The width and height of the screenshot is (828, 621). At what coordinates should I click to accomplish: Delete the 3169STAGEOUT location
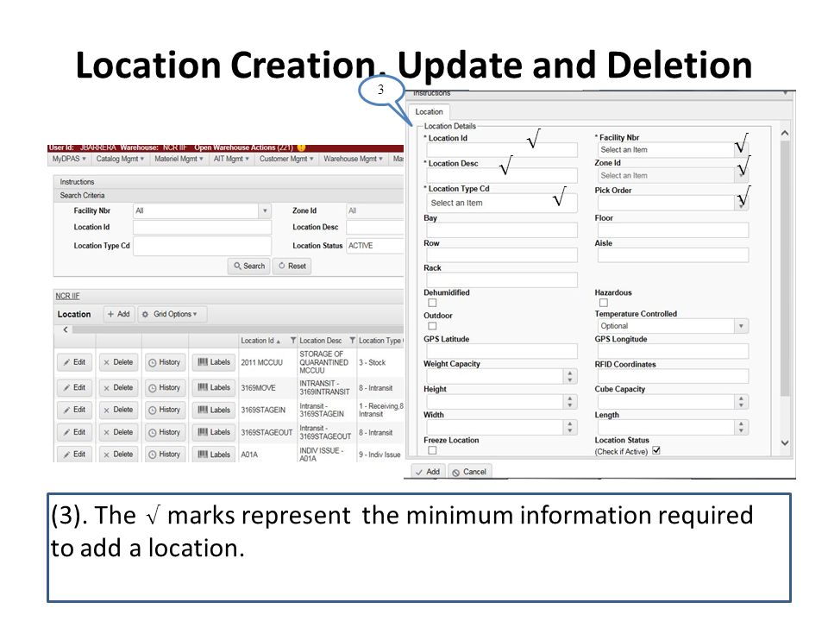pyautogui.click(x=118, y=432)
